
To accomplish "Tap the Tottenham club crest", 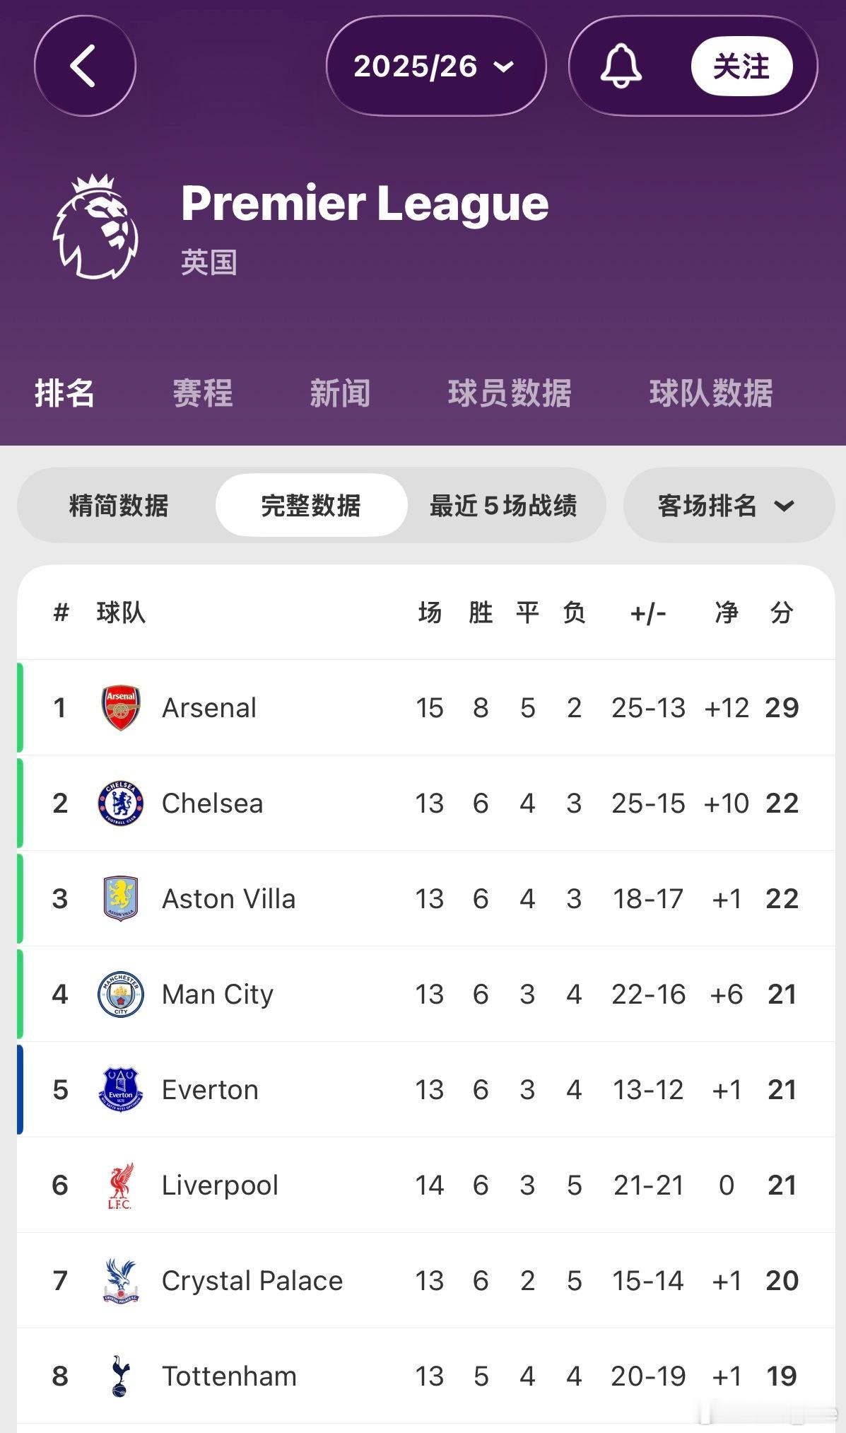I will (121, 1376).
